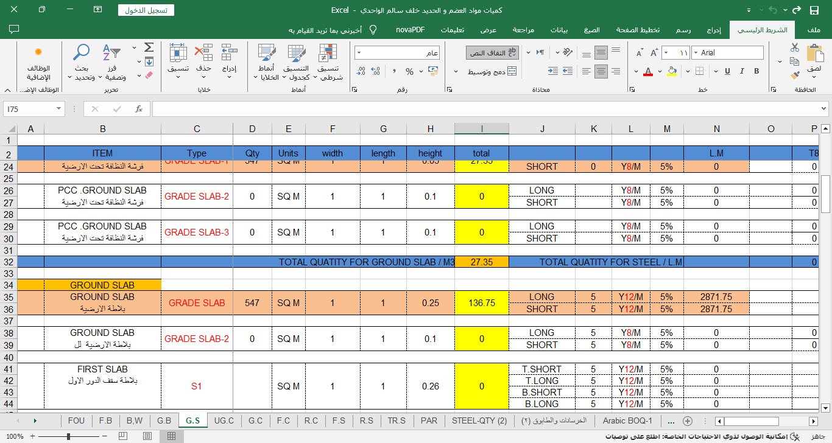Toggle Bold formatting

tap(756, 72)
